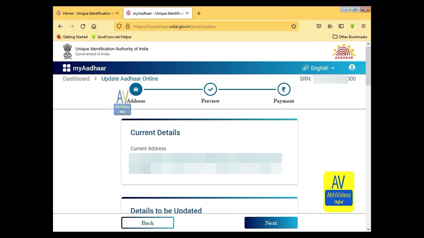Image resolution: width=424 pixels, height=238 pixels.
Task: Bookmark this page with the star icon
Action: (x=293, y=26)
